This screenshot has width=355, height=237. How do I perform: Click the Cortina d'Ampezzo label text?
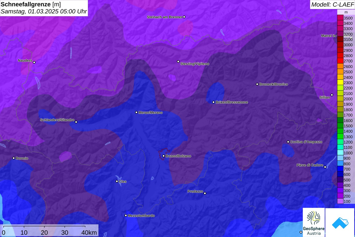tap(306, 142)
